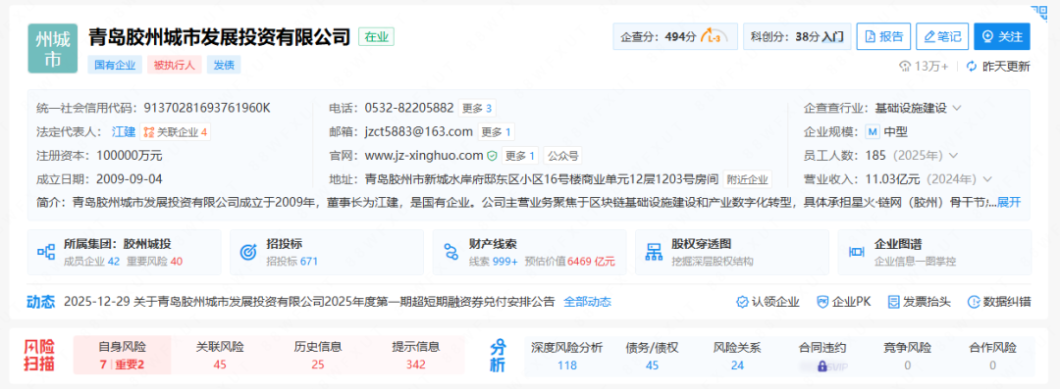The width and height of the screenshot is (1060, 389).
Task: Open 合同违约 locked SVIP item
Action: pyautogui.click(x=822, y=356)
